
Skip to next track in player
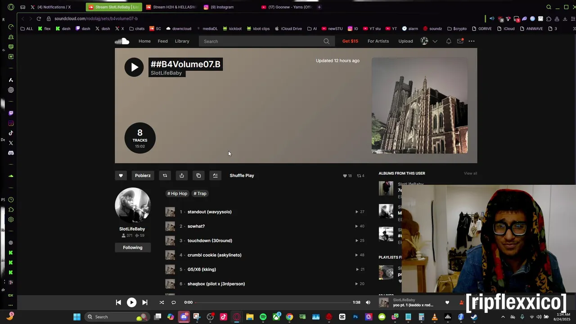[x=145, y=302]
